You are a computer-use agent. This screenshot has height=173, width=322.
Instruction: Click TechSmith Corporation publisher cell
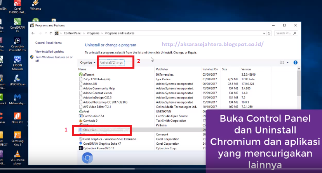point(171,121)
